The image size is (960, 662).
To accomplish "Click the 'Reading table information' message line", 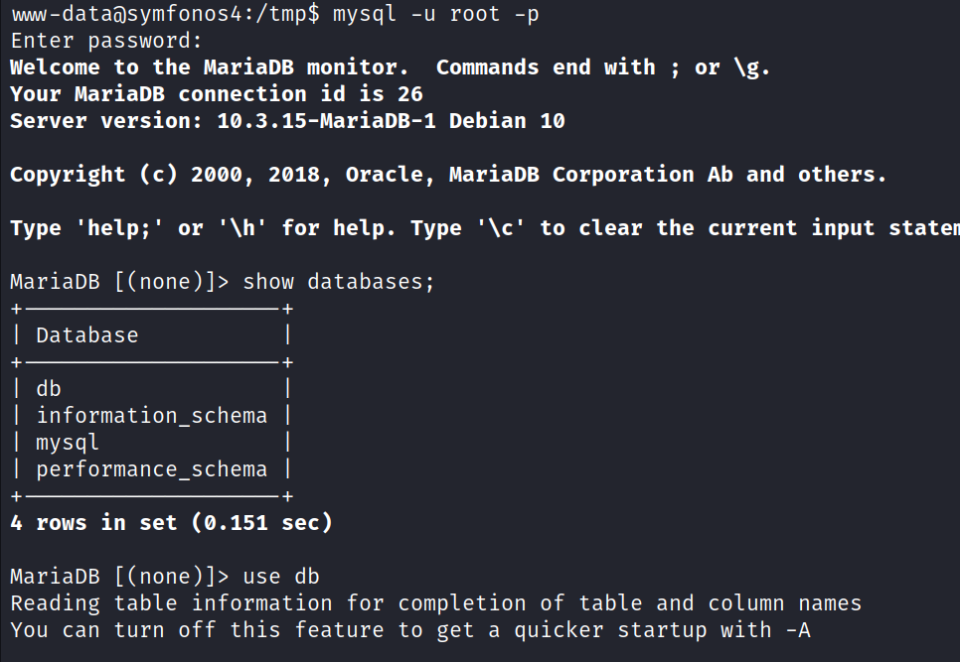I will [435, 603].
